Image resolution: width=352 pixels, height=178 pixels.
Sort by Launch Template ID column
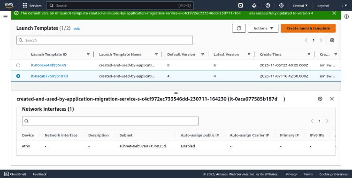(88, 54)
